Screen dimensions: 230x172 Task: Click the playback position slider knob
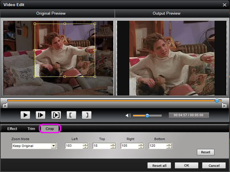pos(217,100)
